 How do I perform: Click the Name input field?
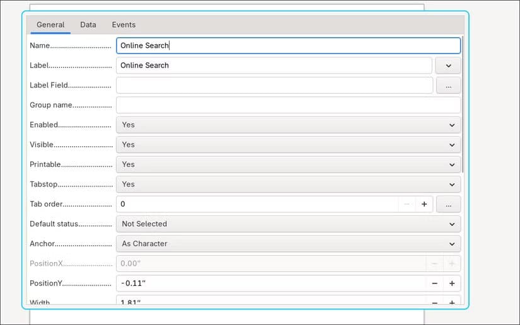288,45
